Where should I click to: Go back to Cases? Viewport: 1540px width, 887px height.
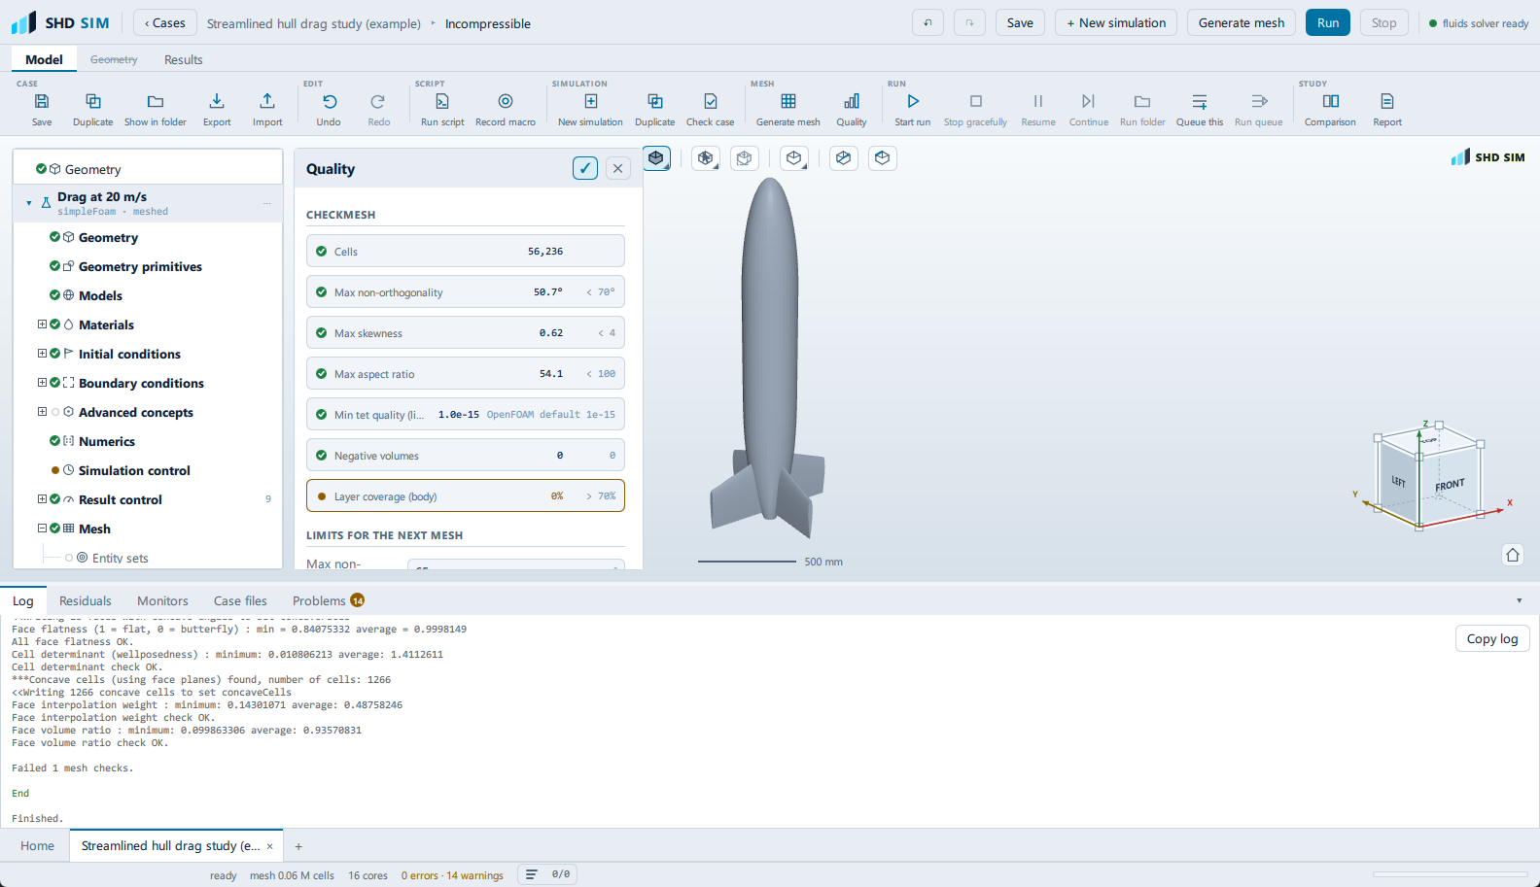pos(165,22)
